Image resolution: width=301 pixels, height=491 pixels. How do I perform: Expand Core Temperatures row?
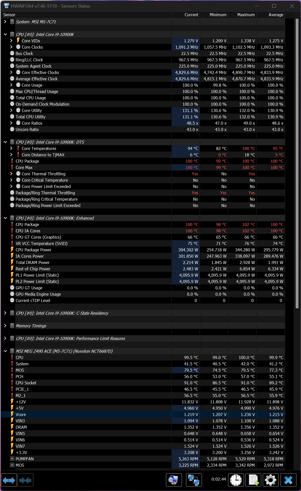(x=11, y=148)
